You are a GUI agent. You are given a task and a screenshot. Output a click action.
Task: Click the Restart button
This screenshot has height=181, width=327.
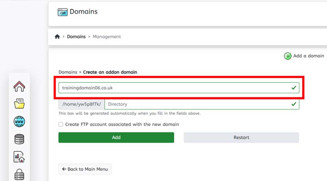[x=241, y=138]
